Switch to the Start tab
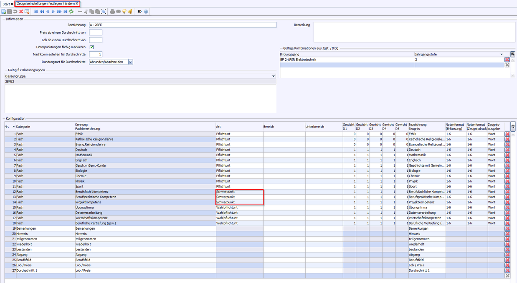517x283 pixels. (6, 4)
